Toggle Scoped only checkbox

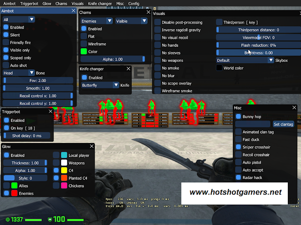[x=6, y=58]
